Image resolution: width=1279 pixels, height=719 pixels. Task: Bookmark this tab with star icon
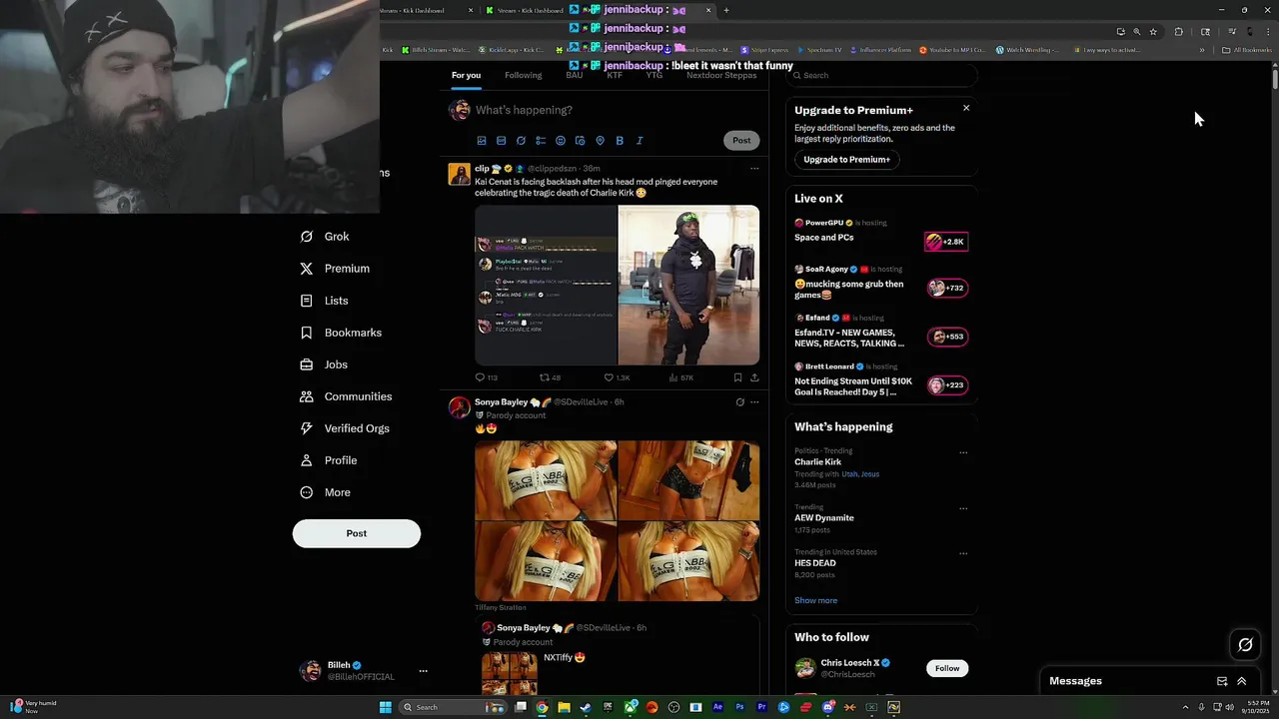(x=1153, y=32)
